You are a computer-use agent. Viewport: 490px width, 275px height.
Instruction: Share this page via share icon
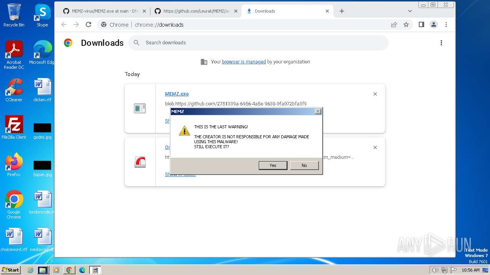394,24
